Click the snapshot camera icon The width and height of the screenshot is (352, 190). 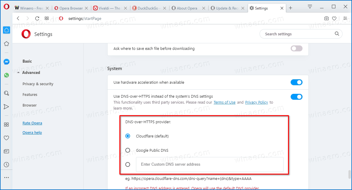coord(326,18)
